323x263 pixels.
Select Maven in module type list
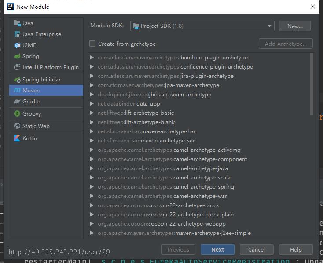tap(46, 90)
